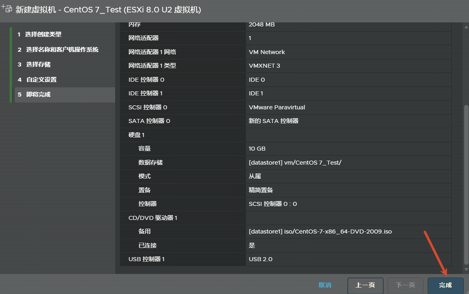
Task: Click the 新的 SATA 控制器 value
Action: [274, 121]
